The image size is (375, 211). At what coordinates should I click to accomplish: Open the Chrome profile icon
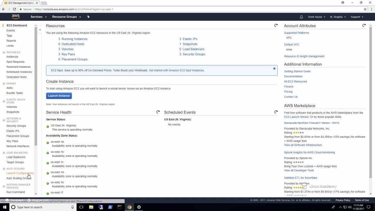[x=343, y=3]
